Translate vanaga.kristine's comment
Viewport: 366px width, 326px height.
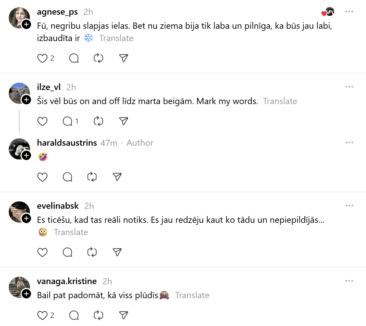(192, 295)
